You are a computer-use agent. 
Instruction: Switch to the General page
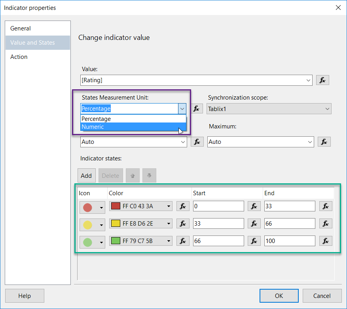21,28
